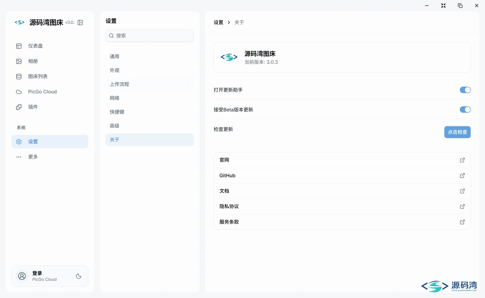Click the 源码湾图床 logo in sidebar
Screen dimensions: 485x298
pyautogui.click(x=20, y=22)
